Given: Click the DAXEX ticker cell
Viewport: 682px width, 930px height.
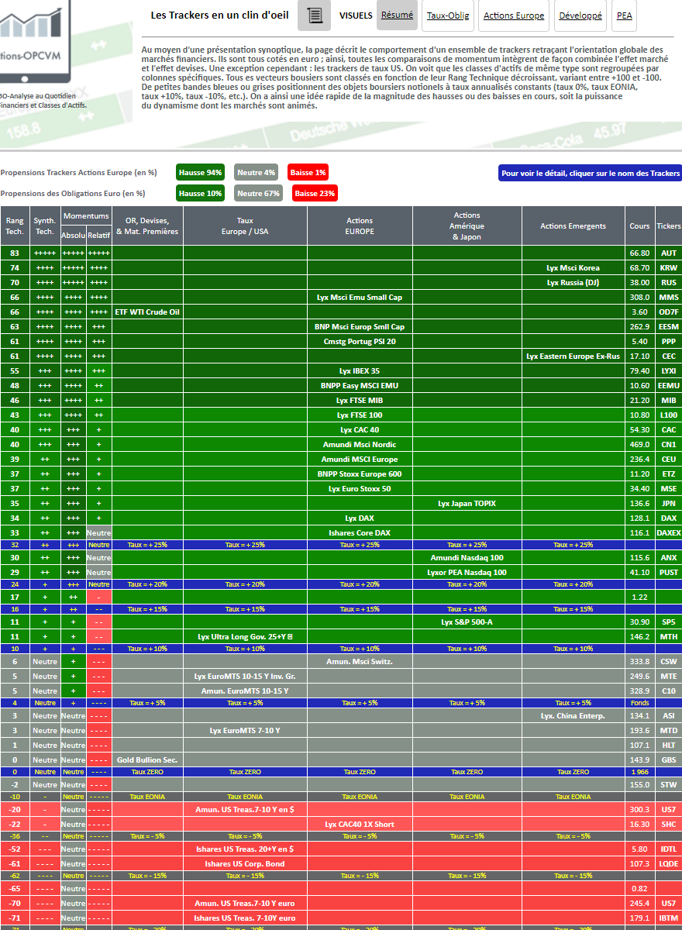Looking at the screenshot, I should pos(669,532).
